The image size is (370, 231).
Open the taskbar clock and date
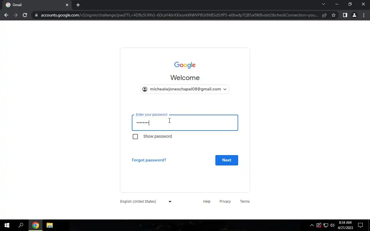[x=345, y=225]
